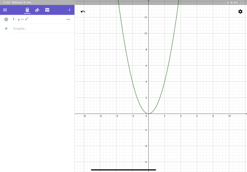This screenshot has height=172, width=247.
Task: Click the y-axis label 12
Action: click(146, 17)
